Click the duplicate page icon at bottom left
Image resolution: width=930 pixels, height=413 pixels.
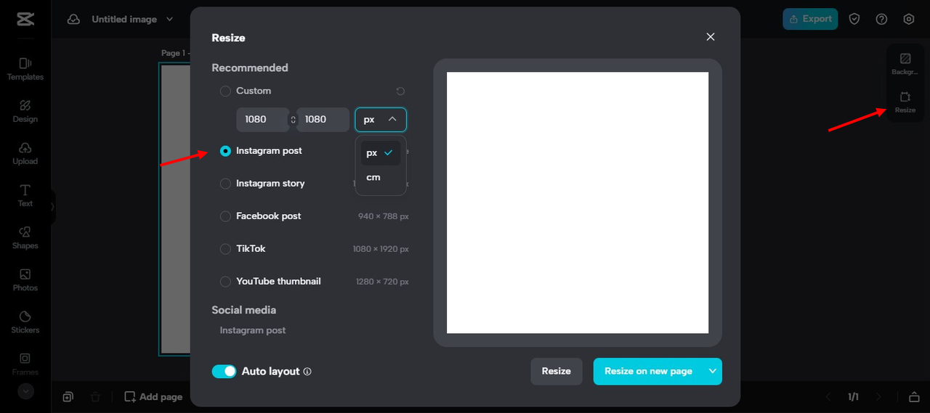tap(68, 397)
